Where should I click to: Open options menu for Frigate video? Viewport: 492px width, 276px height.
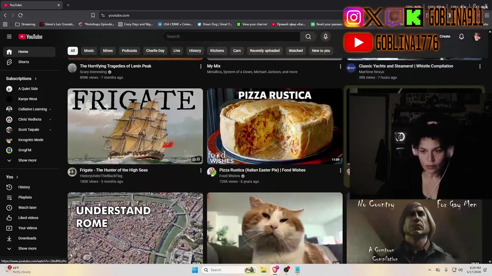pos(201,170)
